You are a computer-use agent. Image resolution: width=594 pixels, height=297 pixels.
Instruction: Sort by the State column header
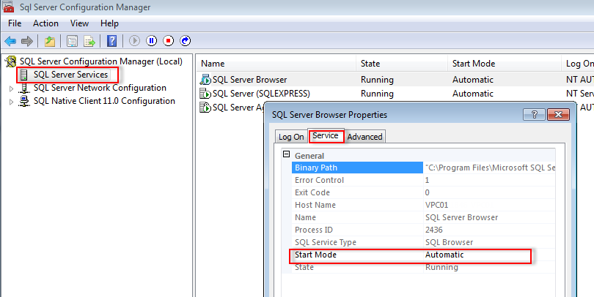click(x=402, y=64)
